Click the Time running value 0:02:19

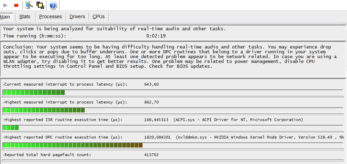coord(156,36)
